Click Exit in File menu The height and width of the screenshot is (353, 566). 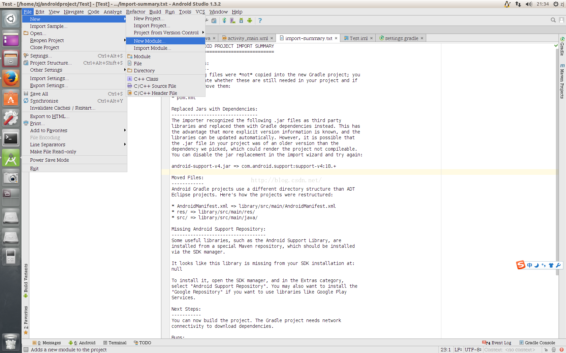click(x=74, y=168)
